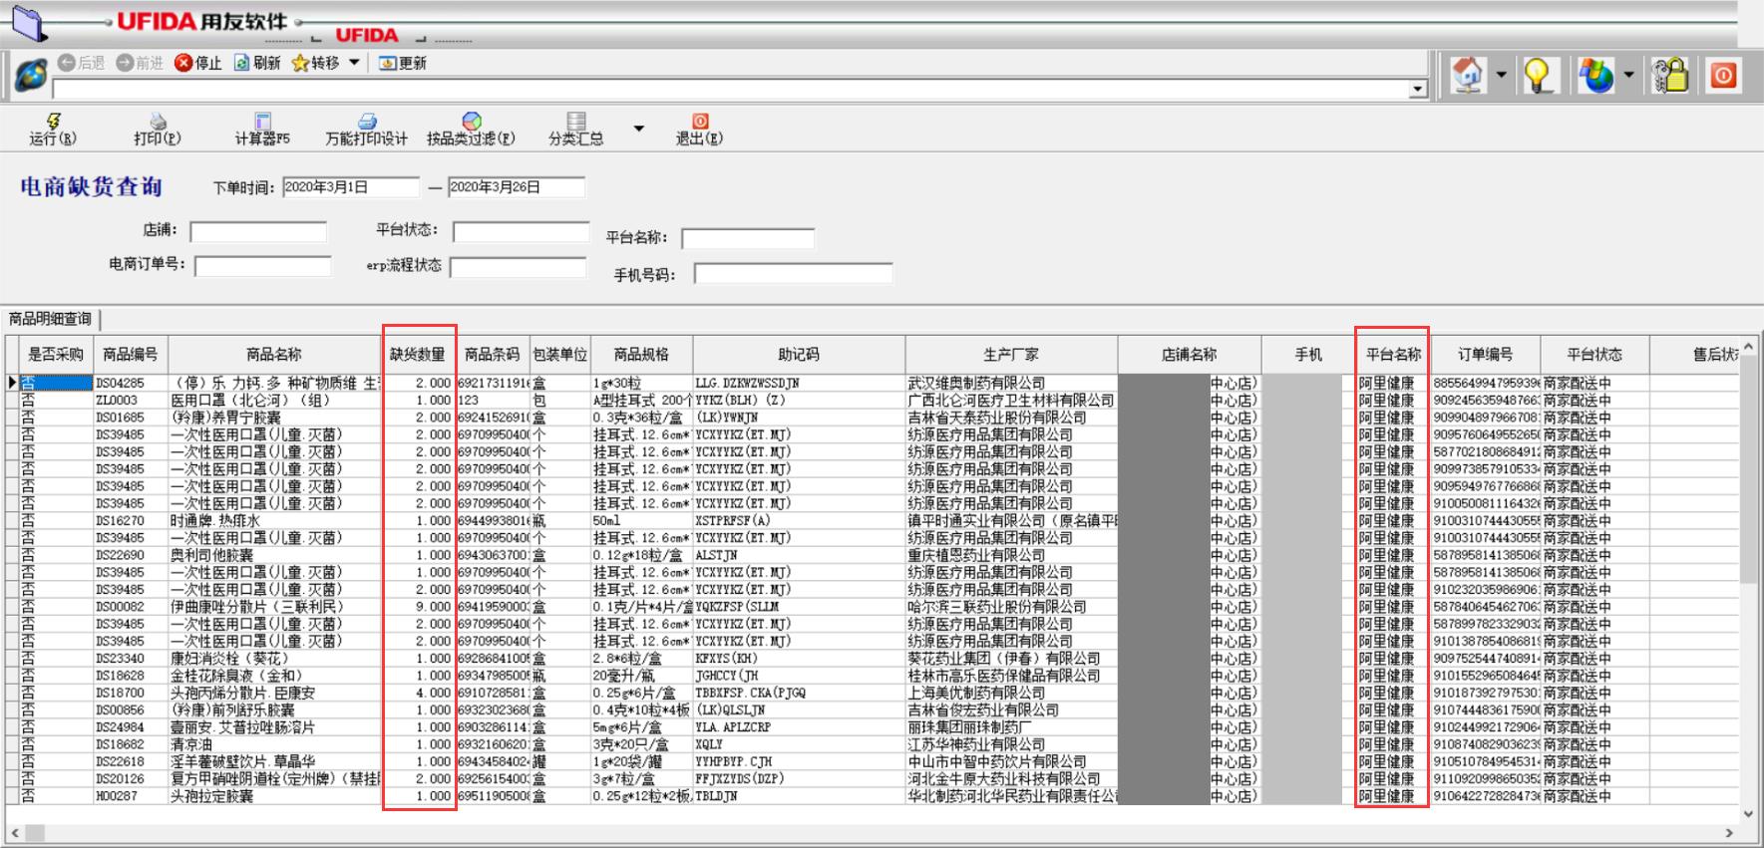Click the 刷新 refresh icon
The width and height of the screenshot is (1764, 848).
pyautogui.click(x=242, y=63)
